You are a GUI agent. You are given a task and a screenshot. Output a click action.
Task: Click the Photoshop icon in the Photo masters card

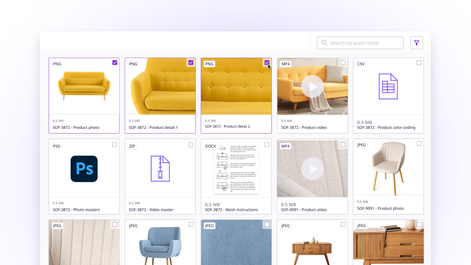pyautogui.click(x=84, y=168)
